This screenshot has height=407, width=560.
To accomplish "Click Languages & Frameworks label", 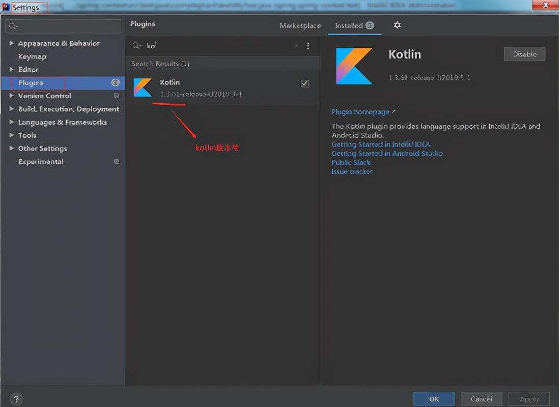I will click(63, 122).
